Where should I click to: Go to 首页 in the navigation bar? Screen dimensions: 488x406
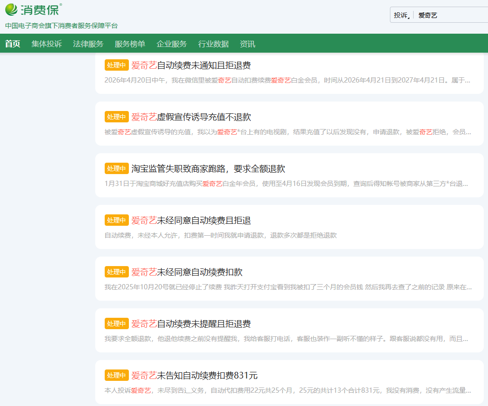click(x=13, y=44)
